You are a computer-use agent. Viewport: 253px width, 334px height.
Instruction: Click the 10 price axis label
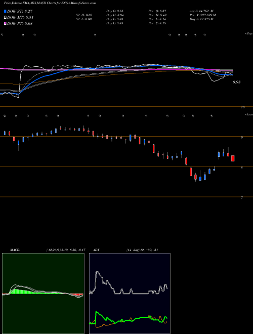(243, 107)
